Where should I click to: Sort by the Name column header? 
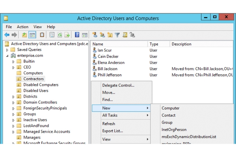click(x=119, y=44)
